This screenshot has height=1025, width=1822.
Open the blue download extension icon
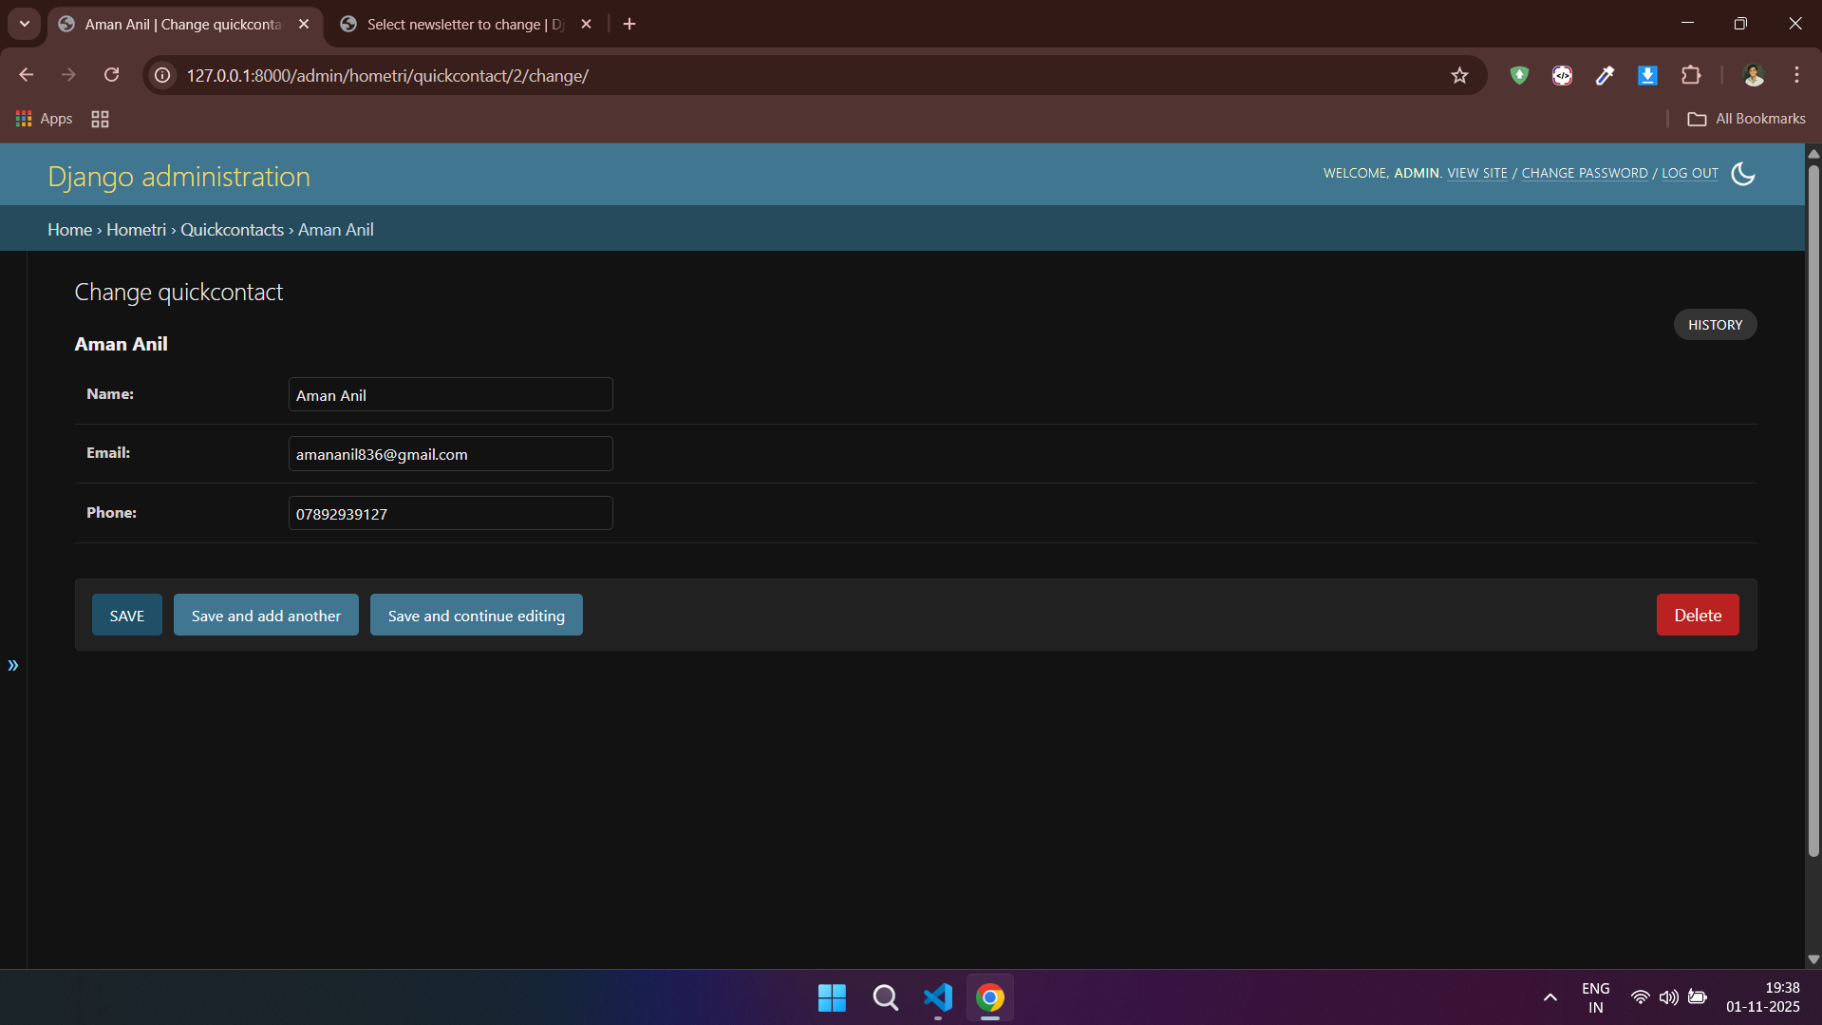click(x=1648, y=75)
